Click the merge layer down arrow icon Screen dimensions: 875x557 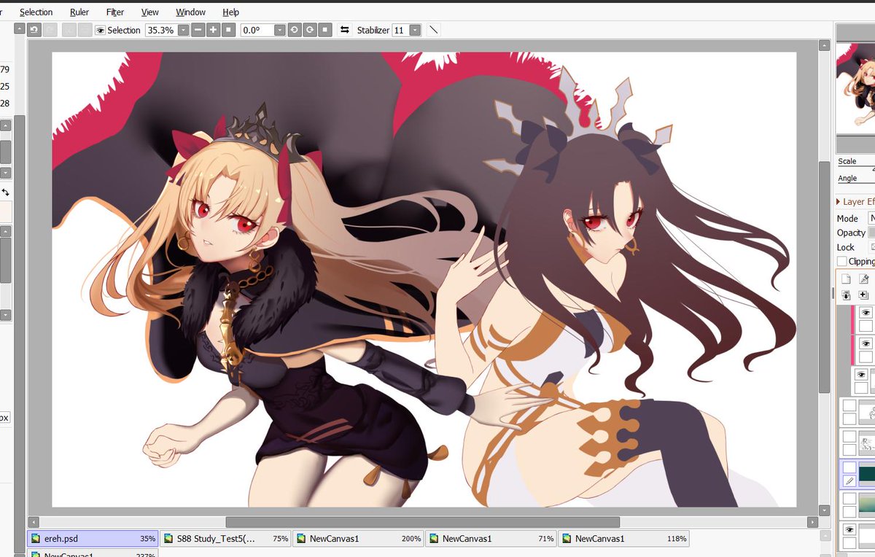tap(847, 295)
